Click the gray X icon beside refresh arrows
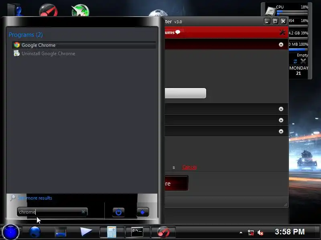321x240 pixels. coord(303,61)
